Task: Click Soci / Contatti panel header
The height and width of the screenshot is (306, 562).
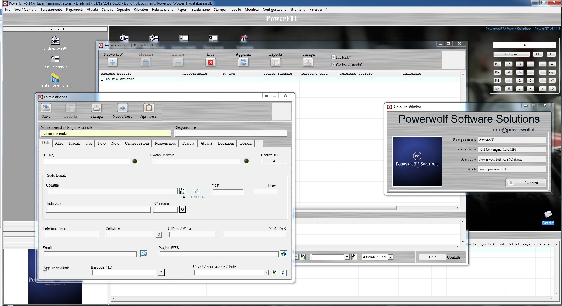Action: coord(55,29)
